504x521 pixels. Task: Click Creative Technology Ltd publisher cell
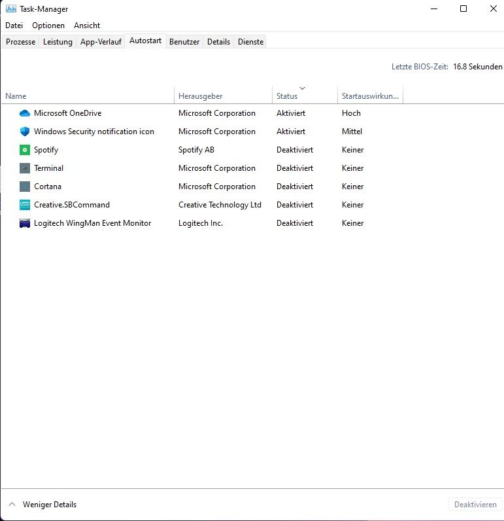click(220, 205)
